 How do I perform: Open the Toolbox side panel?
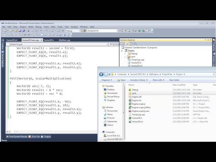(x=2, y=45)
